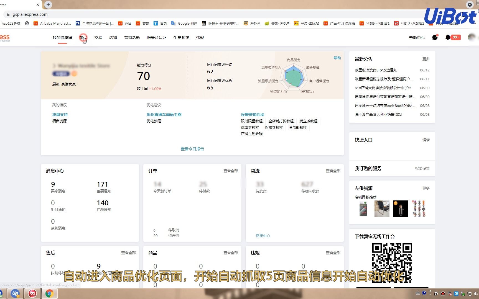Open the 类目 bookmark
Viewport: 479px width, 299px height.
(x=125, y=24)
